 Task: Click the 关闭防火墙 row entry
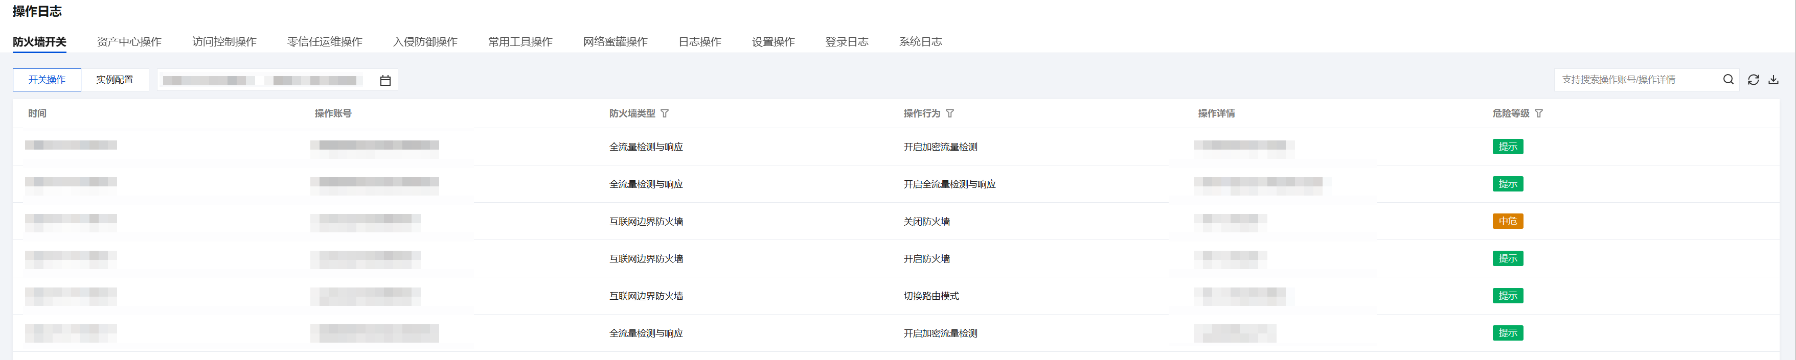pyautogui.click(x=926, y=222)
